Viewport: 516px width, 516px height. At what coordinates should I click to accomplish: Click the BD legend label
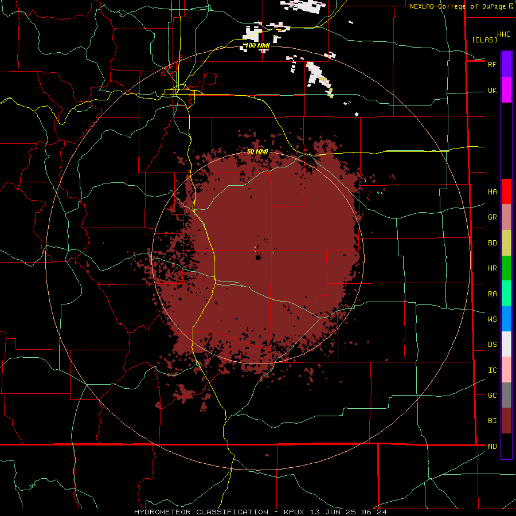tap(492, 243)
